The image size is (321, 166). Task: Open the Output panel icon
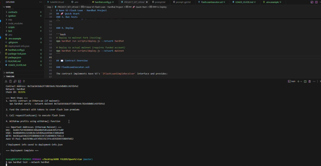click(x=11, y=81)
